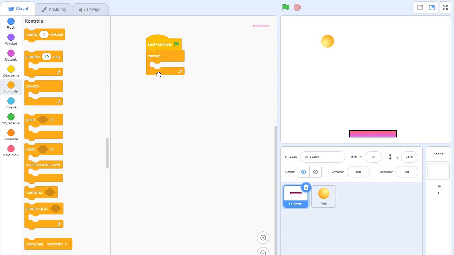Switch to large stage layout
This screenshot has width=454, height=255.
pyautogui.click(x=432, y=7)
